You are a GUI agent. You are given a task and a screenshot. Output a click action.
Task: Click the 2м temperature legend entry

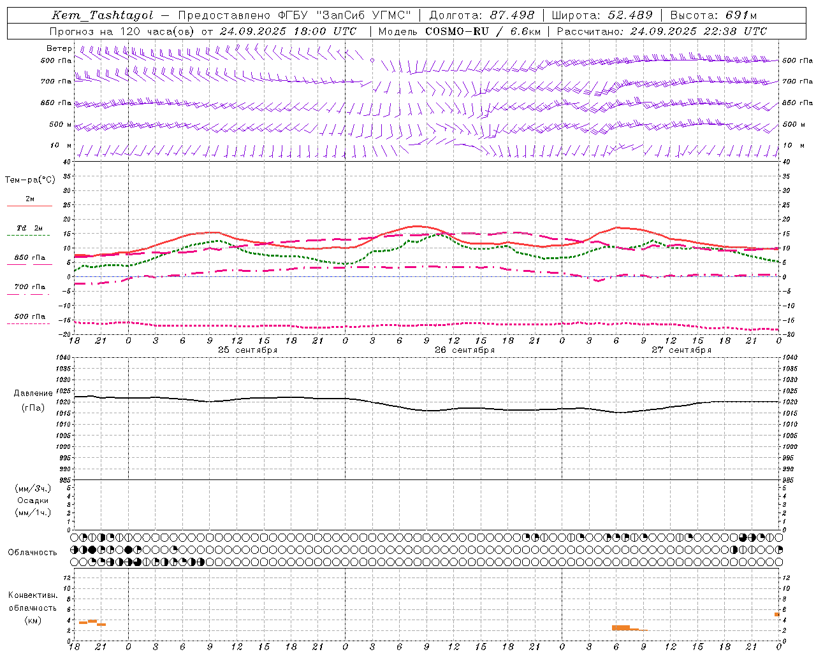(30, 199)
